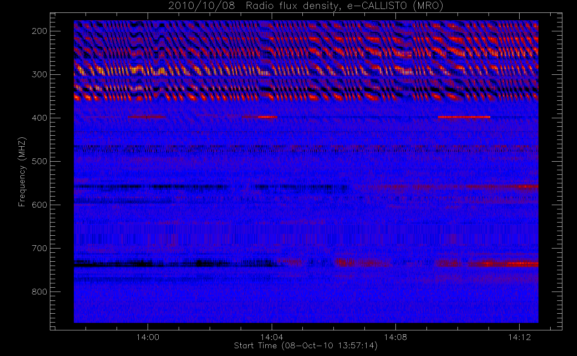Click the 14:12 time tick label
Image resolution: width=577 pixels, height=356 pixels.
tap(520, 337)
